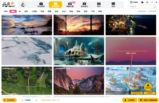Open the 系统美化 system beautify section
Viewport: 159px width, 103px height.
[84, 5]
